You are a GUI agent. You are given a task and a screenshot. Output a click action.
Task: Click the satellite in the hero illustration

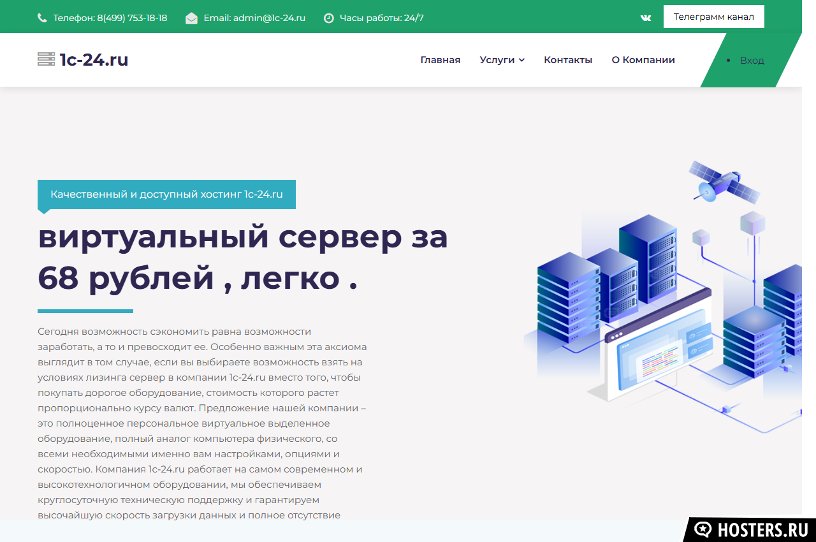(x=724, y=182)
